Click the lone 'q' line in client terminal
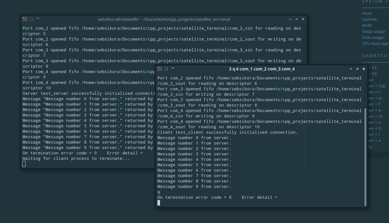This screenshot has width=389, height=223. pyautogui.click(x=159, y=192)
